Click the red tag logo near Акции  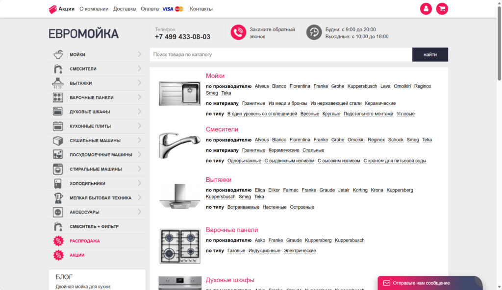52,9
